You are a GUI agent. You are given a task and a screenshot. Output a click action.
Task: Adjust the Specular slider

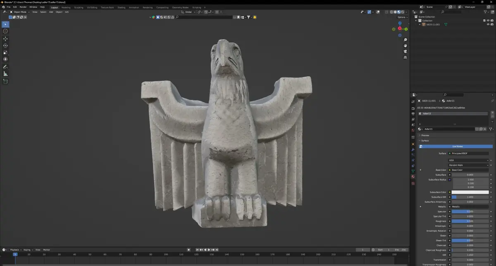(x=470, y=212)
